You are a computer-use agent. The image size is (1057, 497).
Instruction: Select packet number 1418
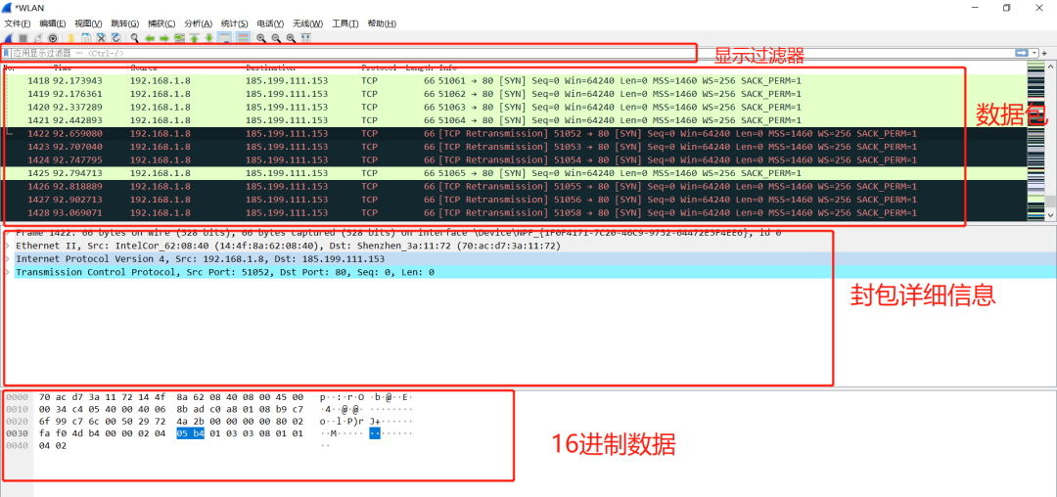pyautogui.click(x=512, y=81)
